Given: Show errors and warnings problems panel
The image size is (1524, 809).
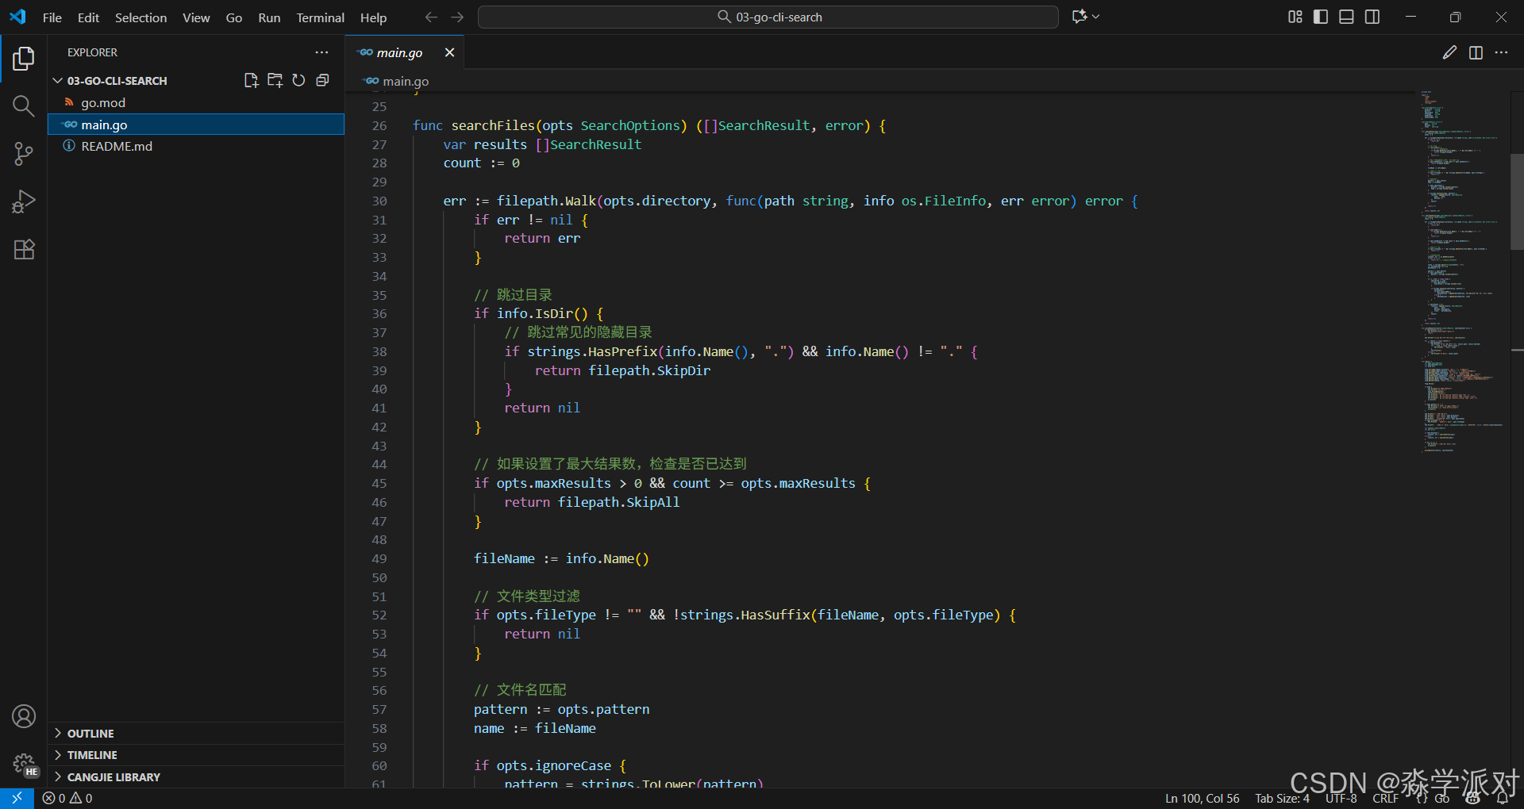Looking at the screenshot, I should (67, 798).
